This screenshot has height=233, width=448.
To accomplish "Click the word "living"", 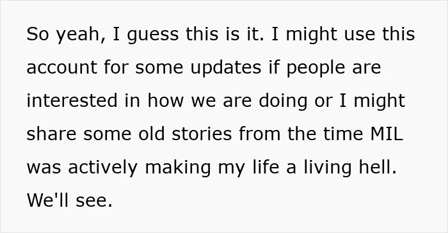I will (x=328, y=168).
